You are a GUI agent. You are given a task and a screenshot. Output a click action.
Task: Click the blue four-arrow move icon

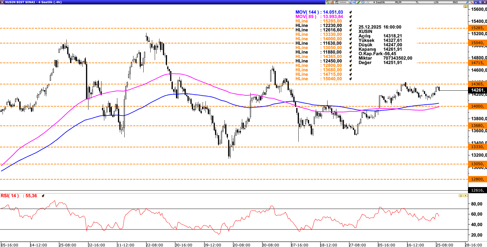point(363,2)
